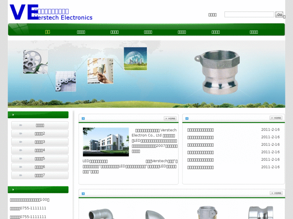
Task: Click MORE in the company intro panel
Action: coord(170,119)
